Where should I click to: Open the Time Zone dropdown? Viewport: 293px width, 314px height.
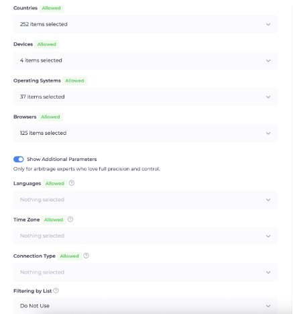pyautogui.click(x=145, y=236)
